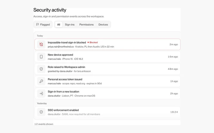
Task: Click the blocked shield icon on the impossible-travel row
Action: click(41, 44)
